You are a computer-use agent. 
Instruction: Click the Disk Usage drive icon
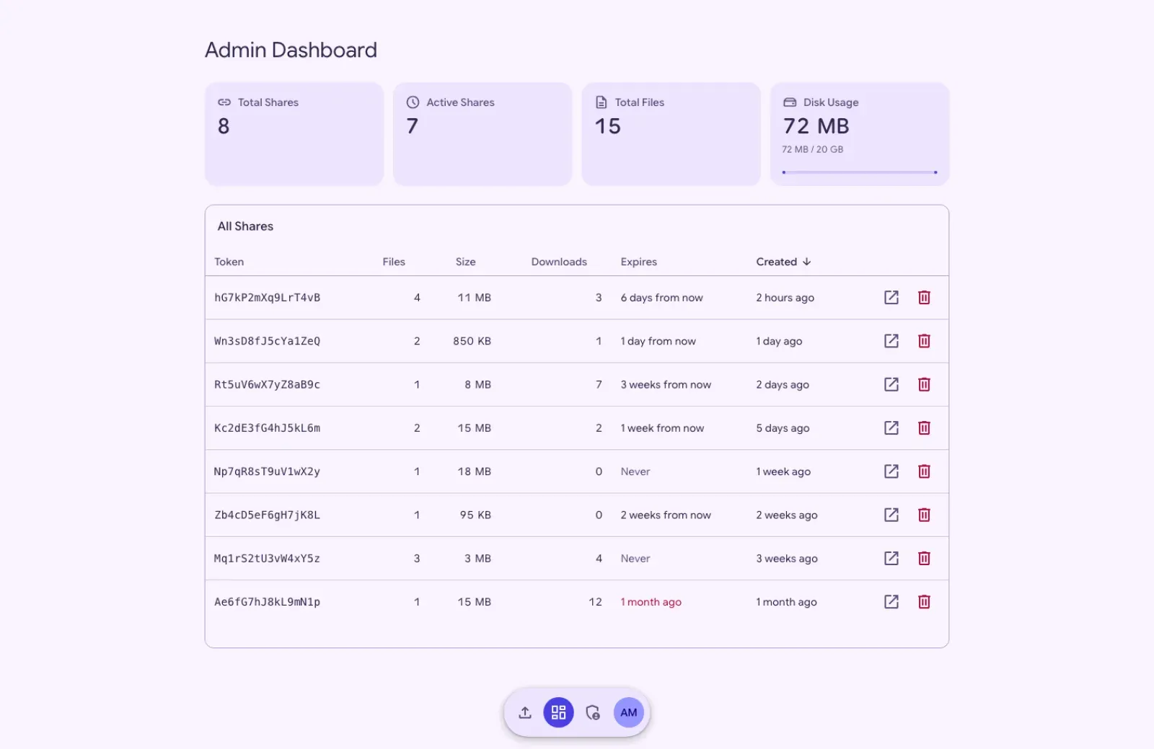tap(790, 102)
